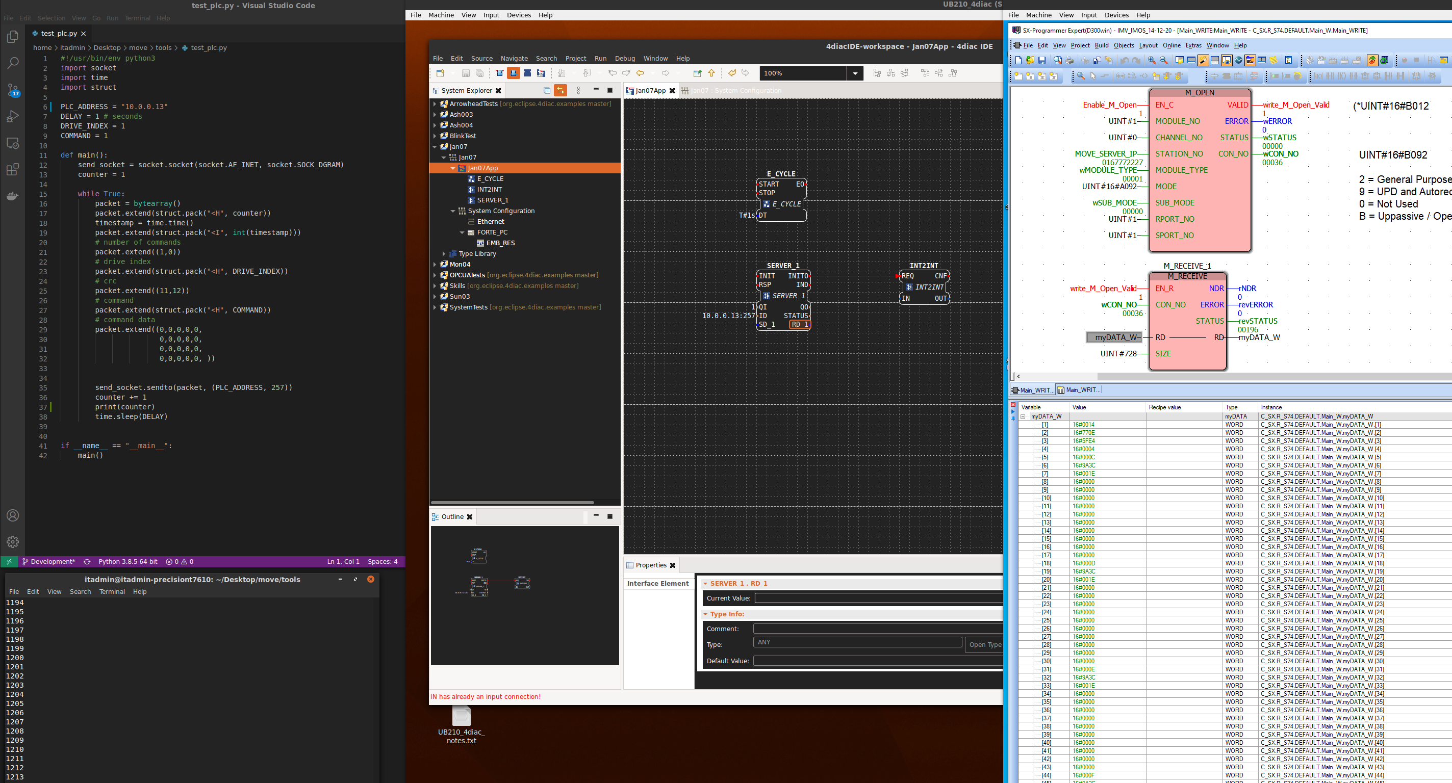Viewport: 1452px width, 783px height.
Task: Open the Extensions view in VS Code
Action: (12, 170)
